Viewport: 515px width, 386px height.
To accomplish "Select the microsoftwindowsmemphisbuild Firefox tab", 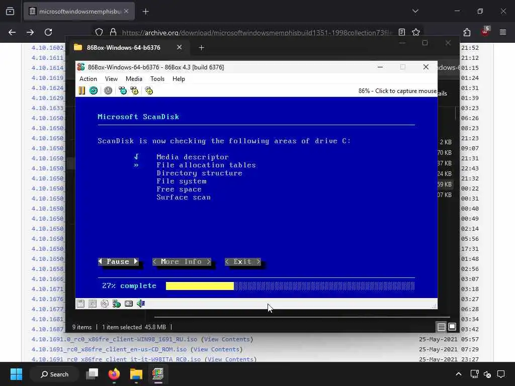I will (79, 12).
